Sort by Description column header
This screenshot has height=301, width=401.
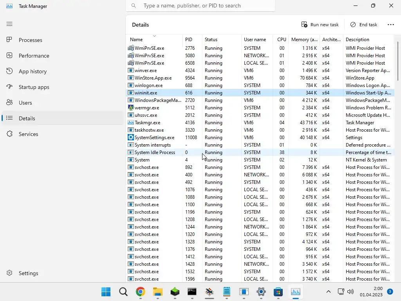[x=368, y=40]
